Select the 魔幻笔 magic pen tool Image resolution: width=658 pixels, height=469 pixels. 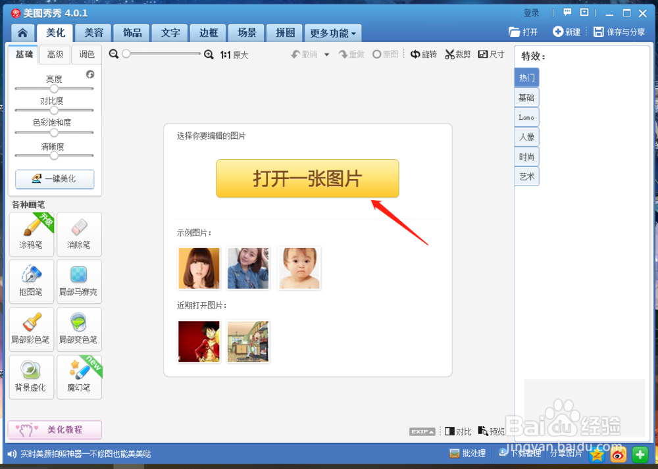pos(80,377)
